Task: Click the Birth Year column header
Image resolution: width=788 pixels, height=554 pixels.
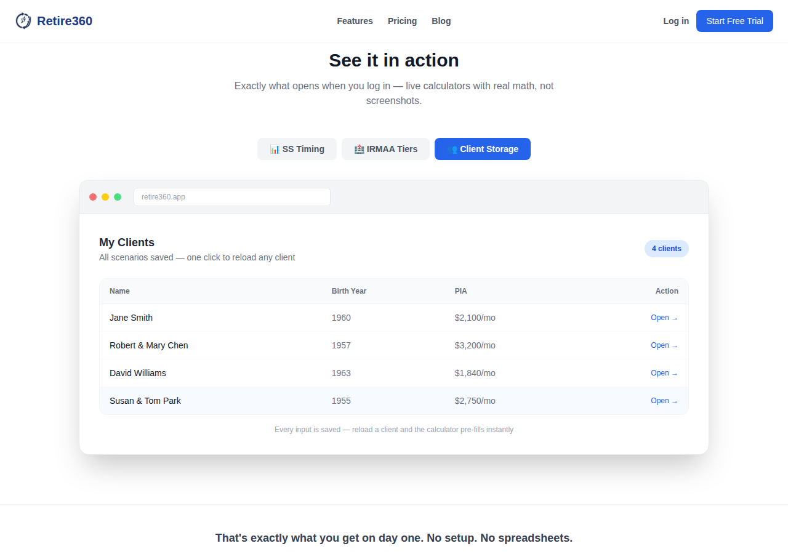Action: click(349, 291)
